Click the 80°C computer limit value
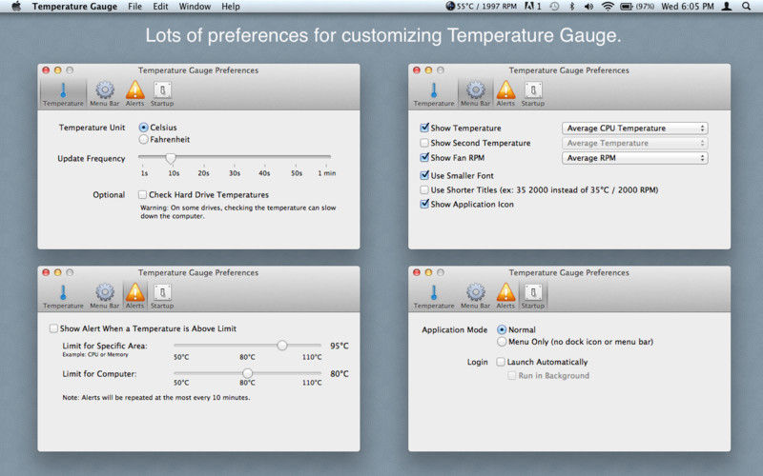Screen dimensions: 763x476 coord(340,374)
